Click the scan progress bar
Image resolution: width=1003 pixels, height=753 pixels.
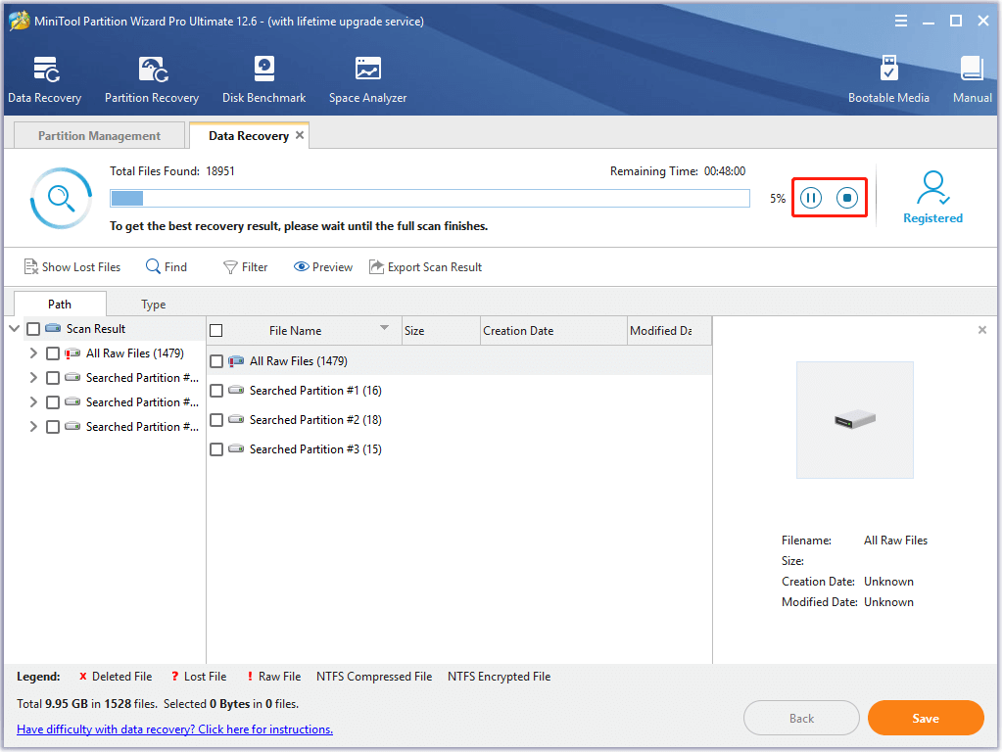(x=430, y=198)
